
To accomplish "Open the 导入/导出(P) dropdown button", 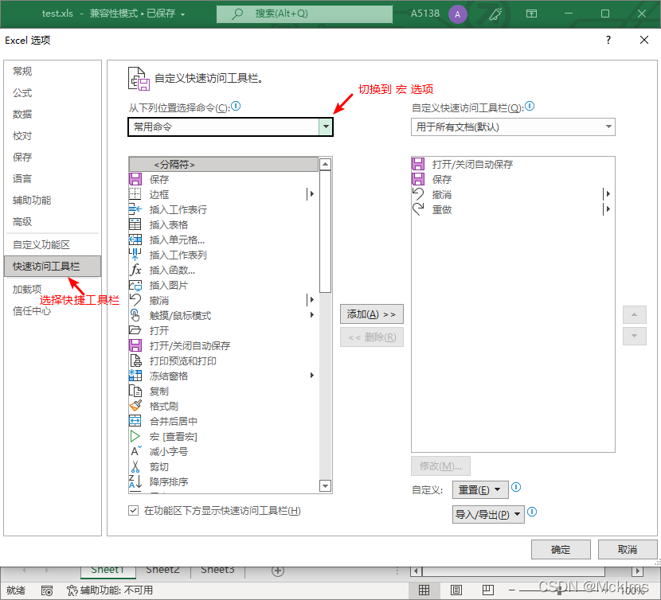I will (488, 515).
